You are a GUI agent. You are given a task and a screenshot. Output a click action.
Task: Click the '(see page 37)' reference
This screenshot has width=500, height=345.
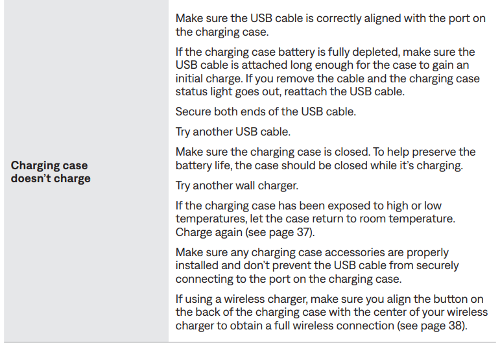click(x=280, y=232)
